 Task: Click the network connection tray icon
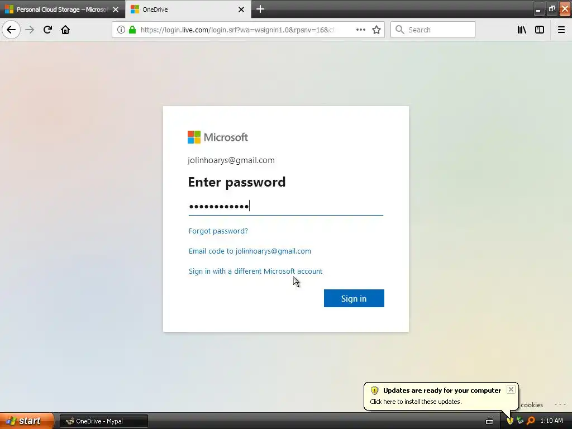[520, 421]
